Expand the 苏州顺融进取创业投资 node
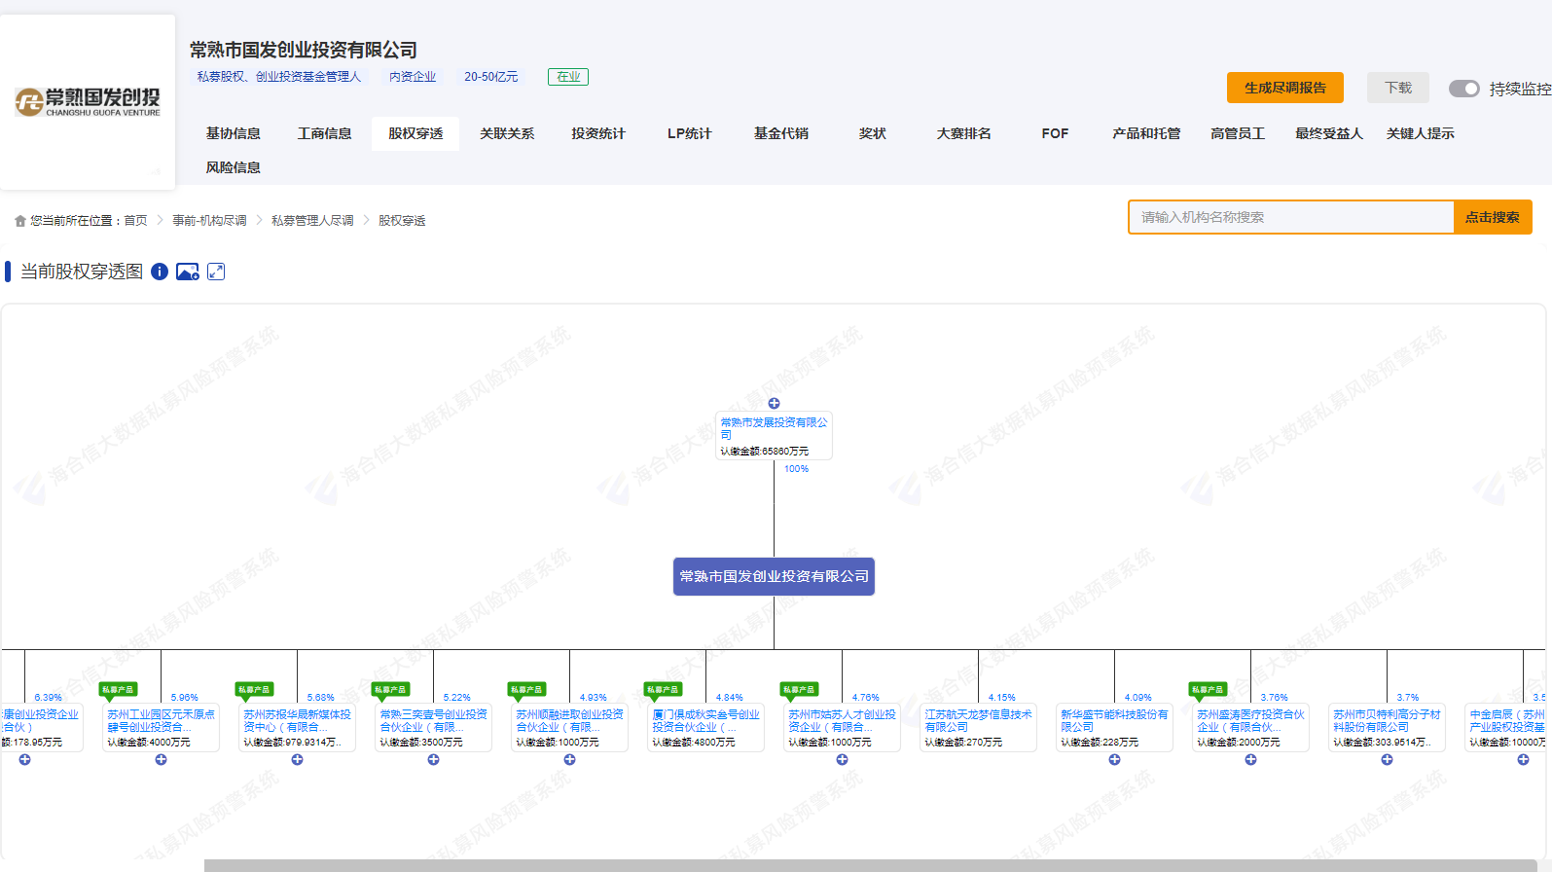Viewport: 1552px width, 872px height. (x=570, y=759)
